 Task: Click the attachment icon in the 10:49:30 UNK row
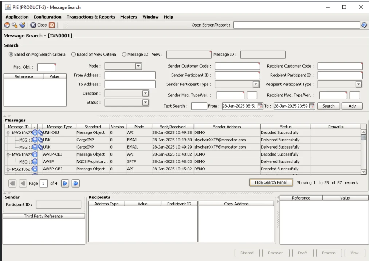tap(40, 140)
